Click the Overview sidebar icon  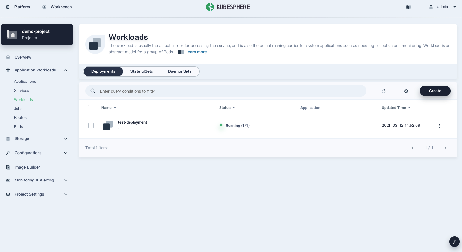click(x=8, y=57)
